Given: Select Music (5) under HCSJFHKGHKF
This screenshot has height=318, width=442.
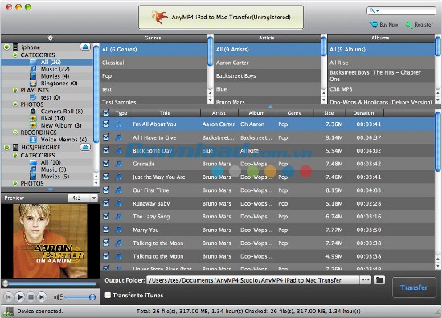Looking at the screenshot, I should [x=53, y=169].
